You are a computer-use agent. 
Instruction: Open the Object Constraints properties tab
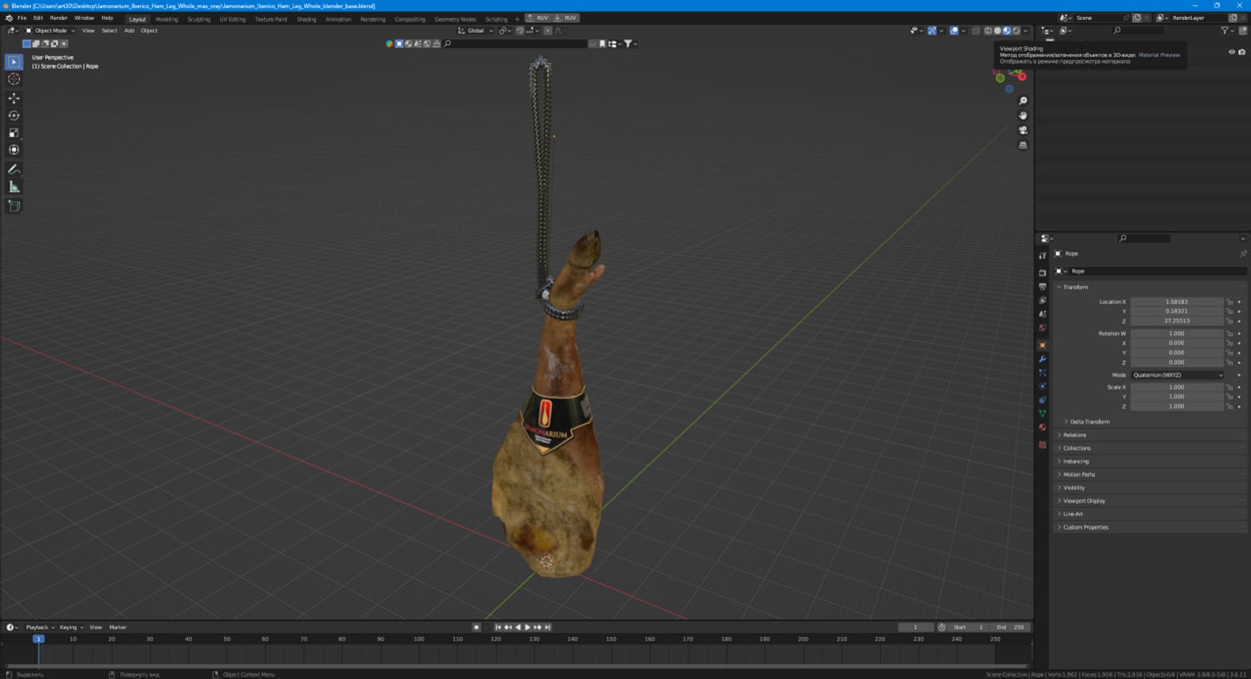pos(1042,400)
